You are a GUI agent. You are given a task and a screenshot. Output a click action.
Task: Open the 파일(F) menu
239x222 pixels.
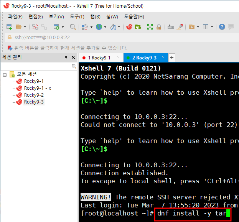(x=15, y=16)
